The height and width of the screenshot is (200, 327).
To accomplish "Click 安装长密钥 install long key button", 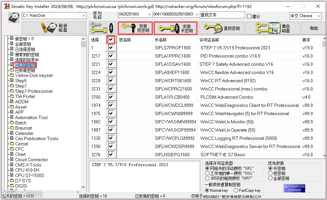I will pos(175,28).
